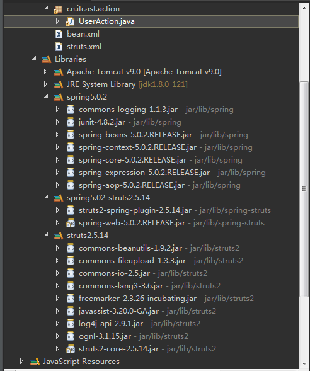
Task: Click the scrollbar down arrow
Action: pos(304,363)
